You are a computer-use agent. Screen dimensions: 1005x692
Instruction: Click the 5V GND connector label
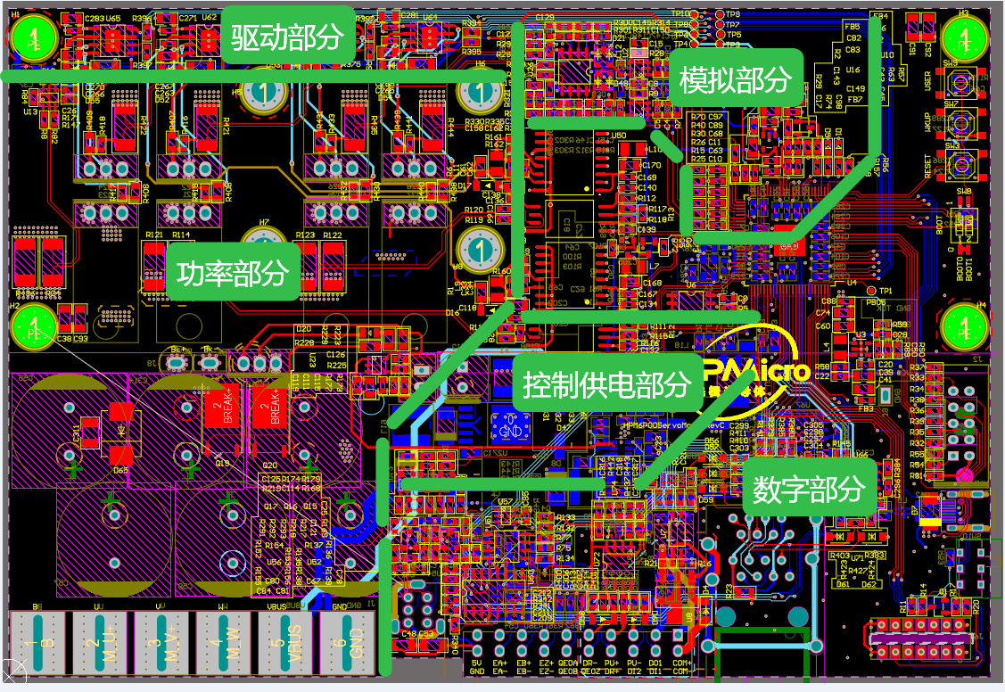click(x=477, y=667)
